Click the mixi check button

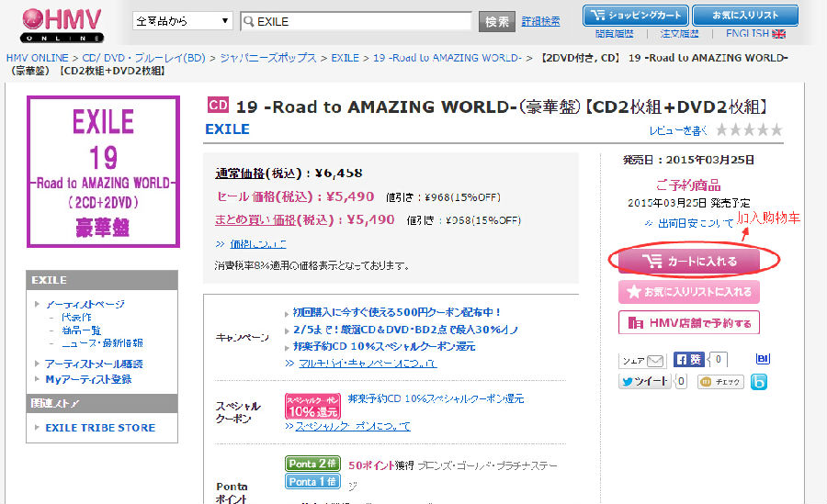[720, 382]
